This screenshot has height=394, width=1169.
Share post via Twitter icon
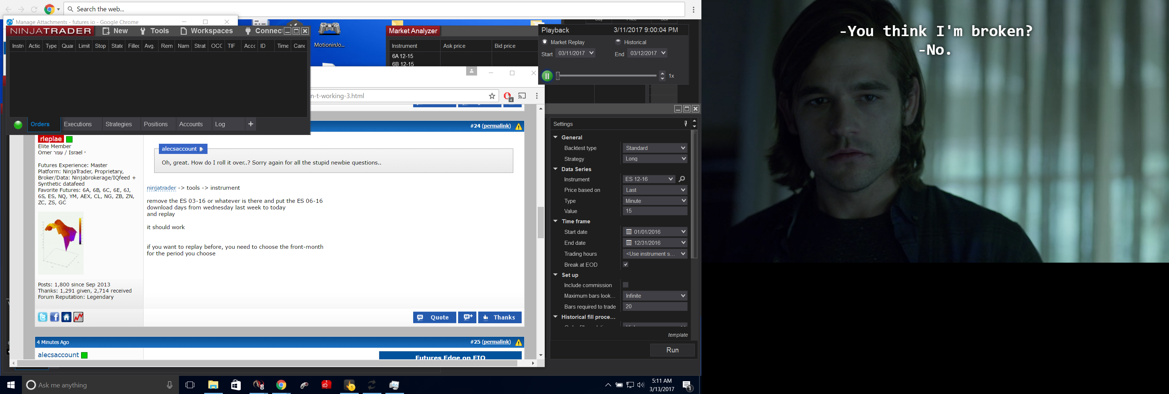pyautogui.click(x=43, y=317)
